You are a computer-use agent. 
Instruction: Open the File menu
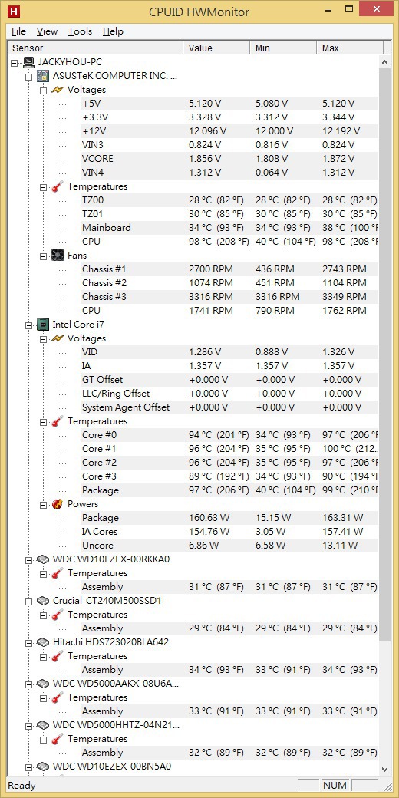[x=18, y=31]
